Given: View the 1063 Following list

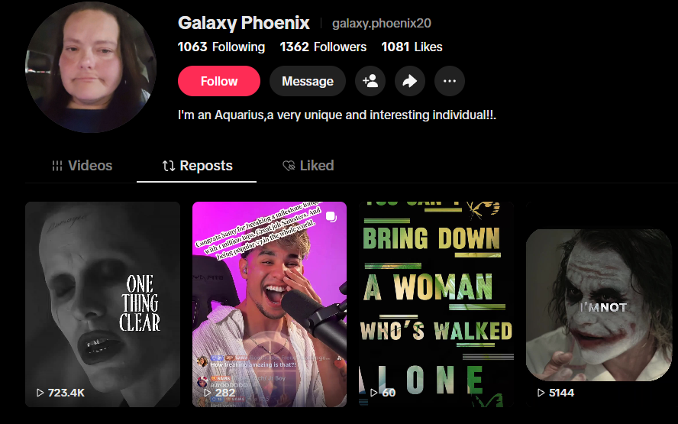Looking at the screenshot, I should pyautogui.click(x=221, y=47).
